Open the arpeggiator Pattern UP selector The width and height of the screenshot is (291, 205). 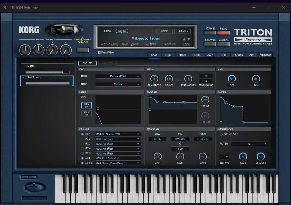(250, 144)
